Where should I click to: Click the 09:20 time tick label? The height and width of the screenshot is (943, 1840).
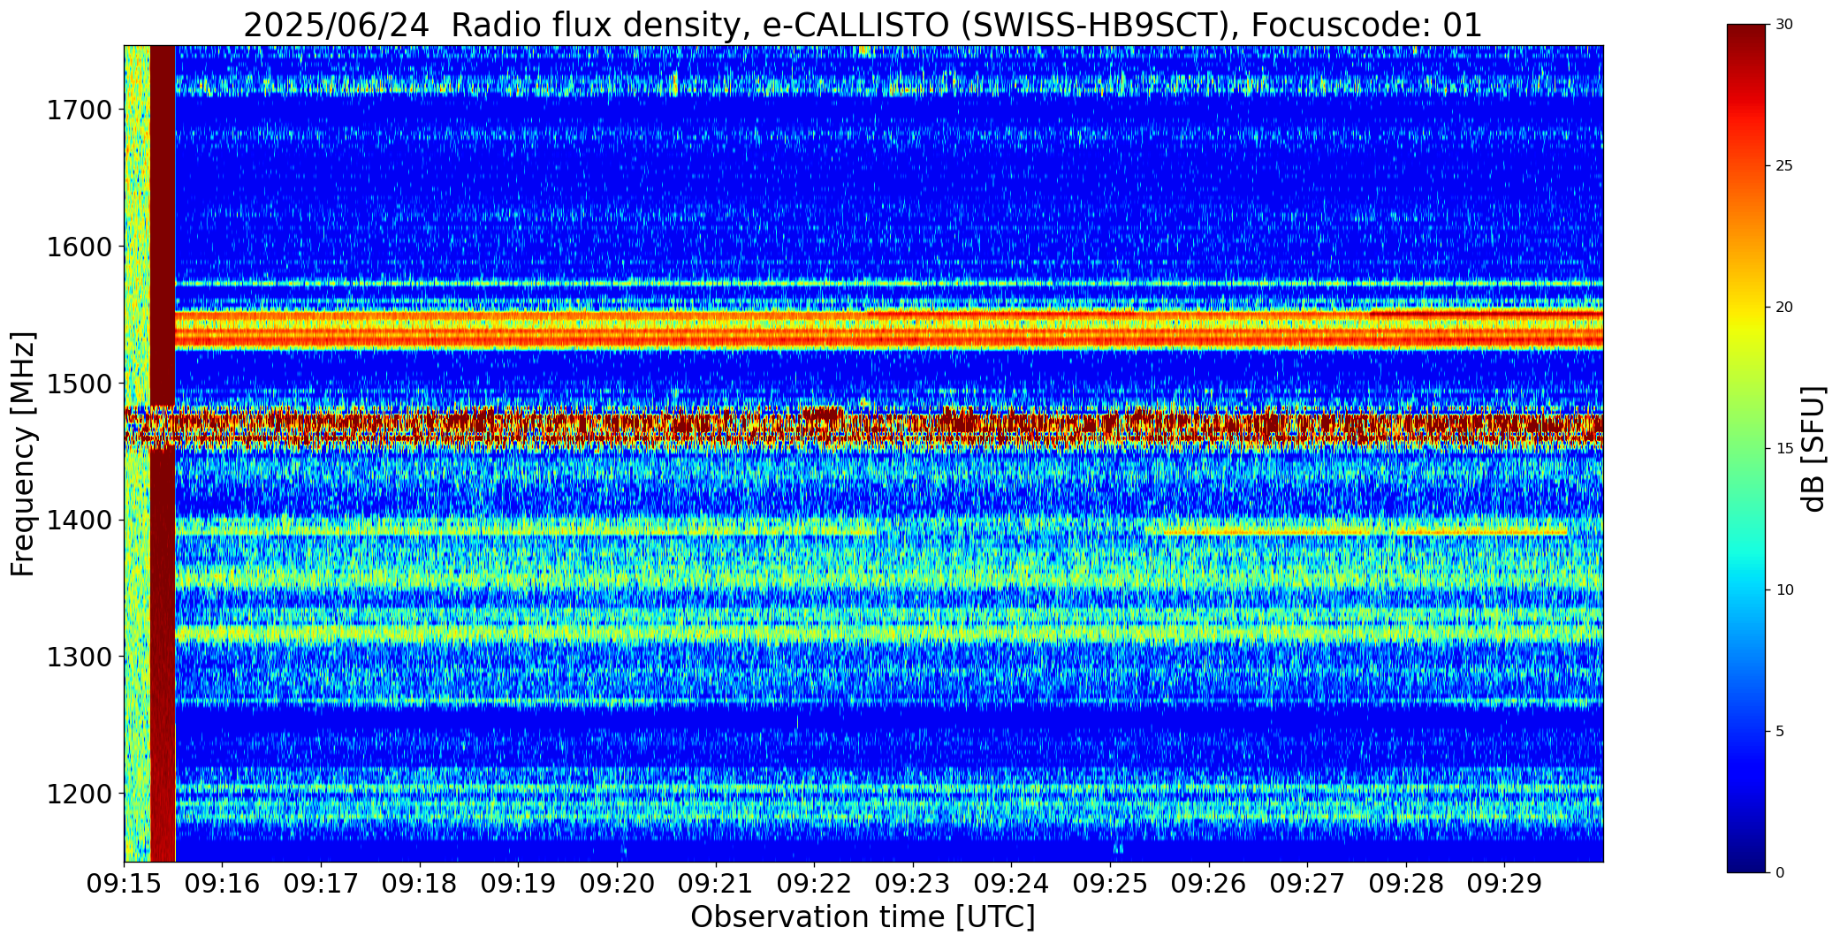(617, 884)
